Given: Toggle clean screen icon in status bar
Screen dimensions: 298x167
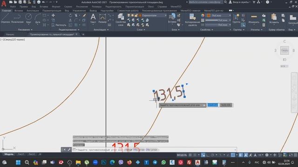Looking at the screenshot, I should [x=291, y=155].
